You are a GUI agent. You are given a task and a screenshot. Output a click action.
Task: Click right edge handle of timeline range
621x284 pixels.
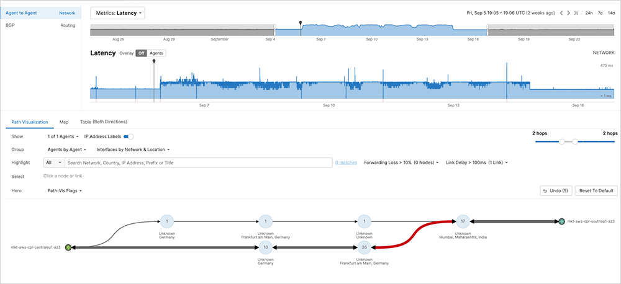click(x=488, y=30)
